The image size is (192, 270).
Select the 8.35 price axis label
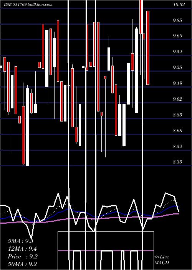(x=177, y=162)
